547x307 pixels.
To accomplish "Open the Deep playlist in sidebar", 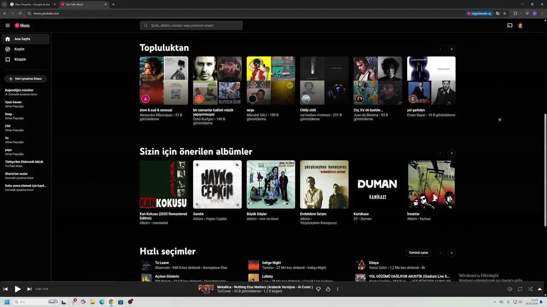I will pos(26,116).
